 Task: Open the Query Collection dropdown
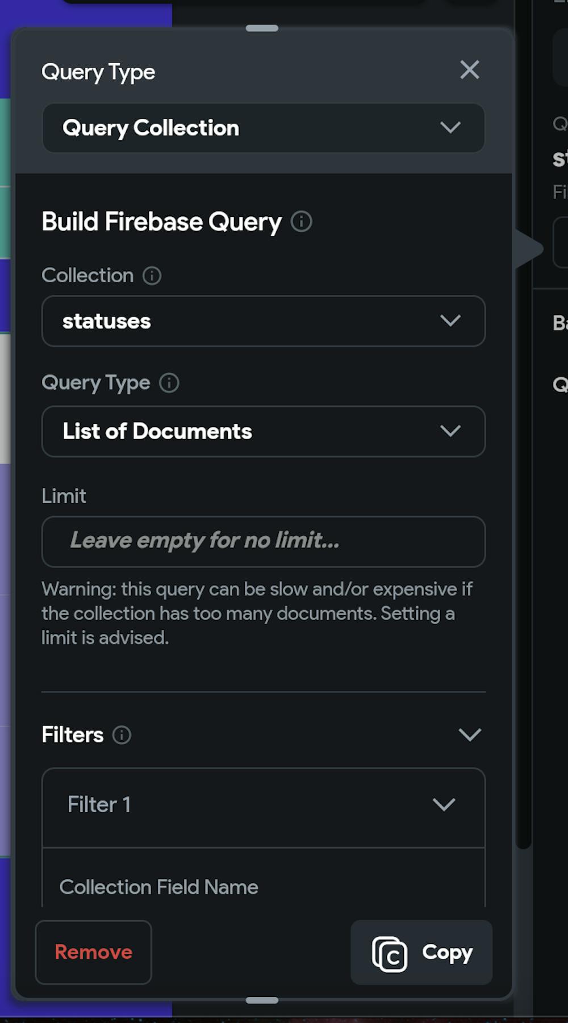pyautogui.click(x=264, y=128)
